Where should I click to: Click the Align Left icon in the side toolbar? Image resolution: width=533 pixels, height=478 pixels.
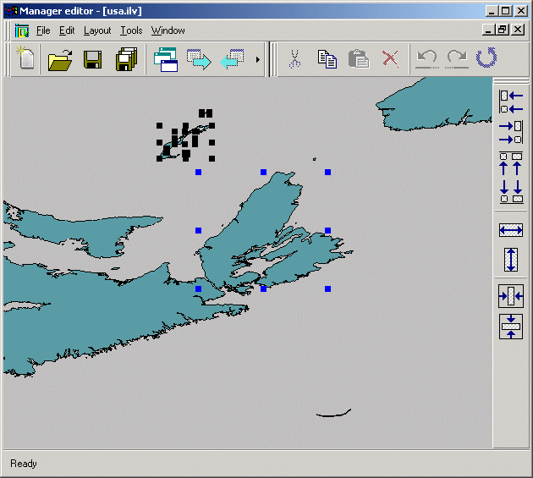(511, 102)
